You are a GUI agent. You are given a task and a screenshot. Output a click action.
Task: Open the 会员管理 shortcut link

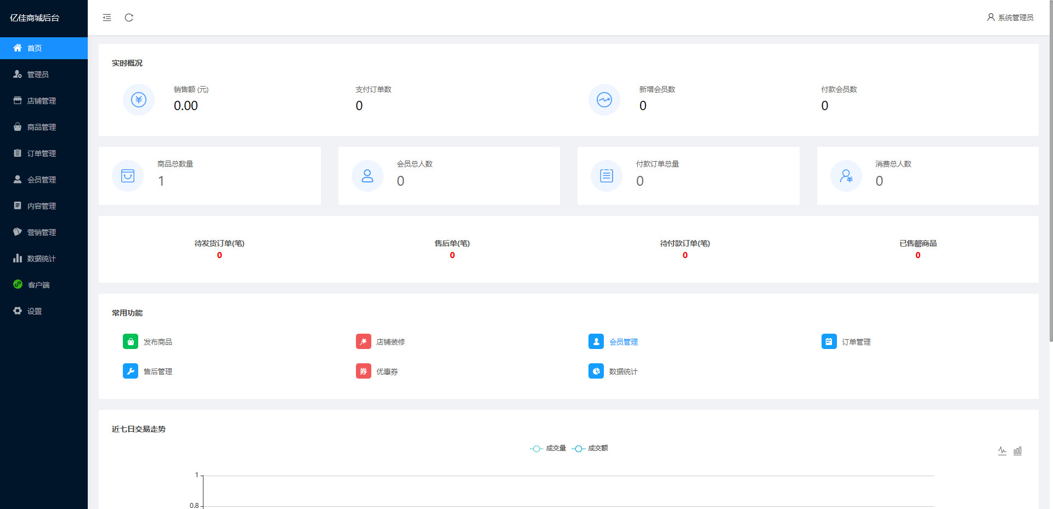pos(624,342)
